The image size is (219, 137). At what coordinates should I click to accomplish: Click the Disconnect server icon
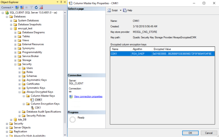tap(22, 7)
